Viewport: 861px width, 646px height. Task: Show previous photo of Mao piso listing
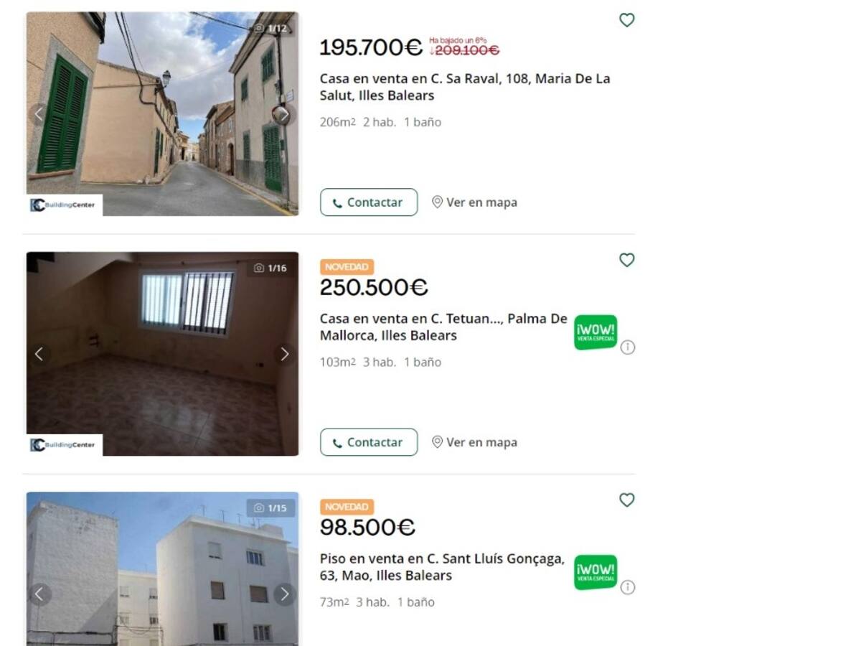[39, 594]
